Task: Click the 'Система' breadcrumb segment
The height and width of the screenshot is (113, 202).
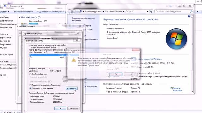Action: 129,12
